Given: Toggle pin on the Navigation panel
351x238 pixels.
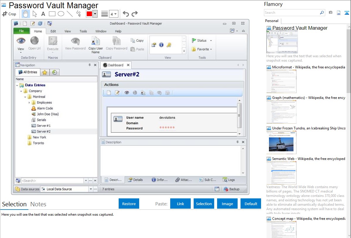Looking at the screenshot, I should (x=90, y=65).
